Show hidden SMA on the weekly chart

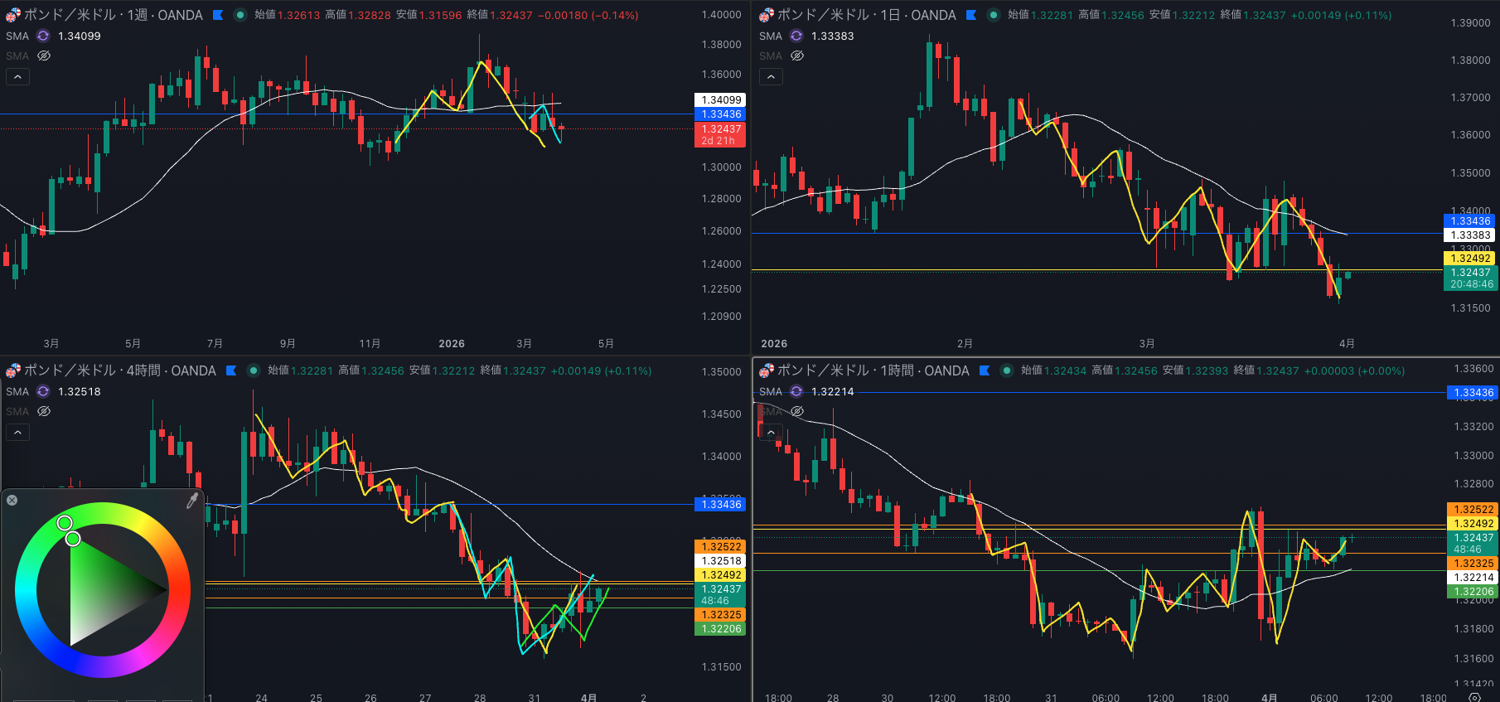(44, 56)
